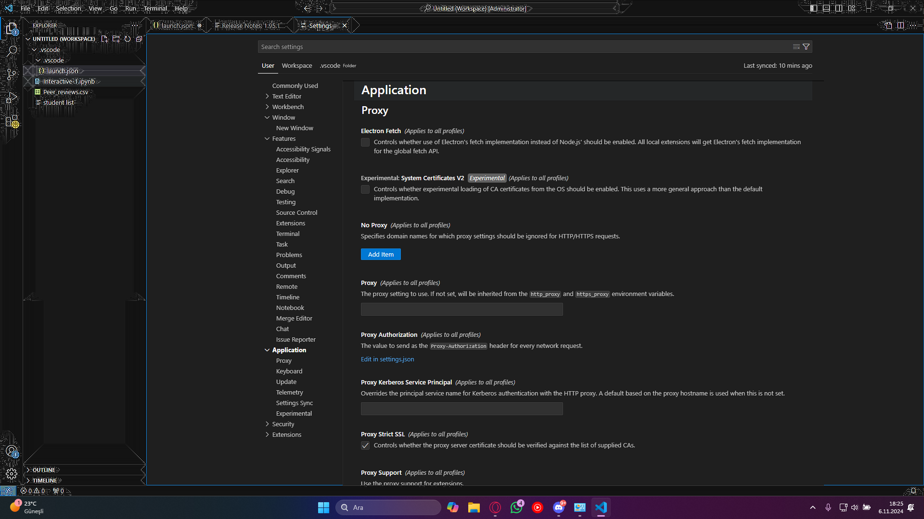
Task: Split the editor to the right
Action: [900, 25]
